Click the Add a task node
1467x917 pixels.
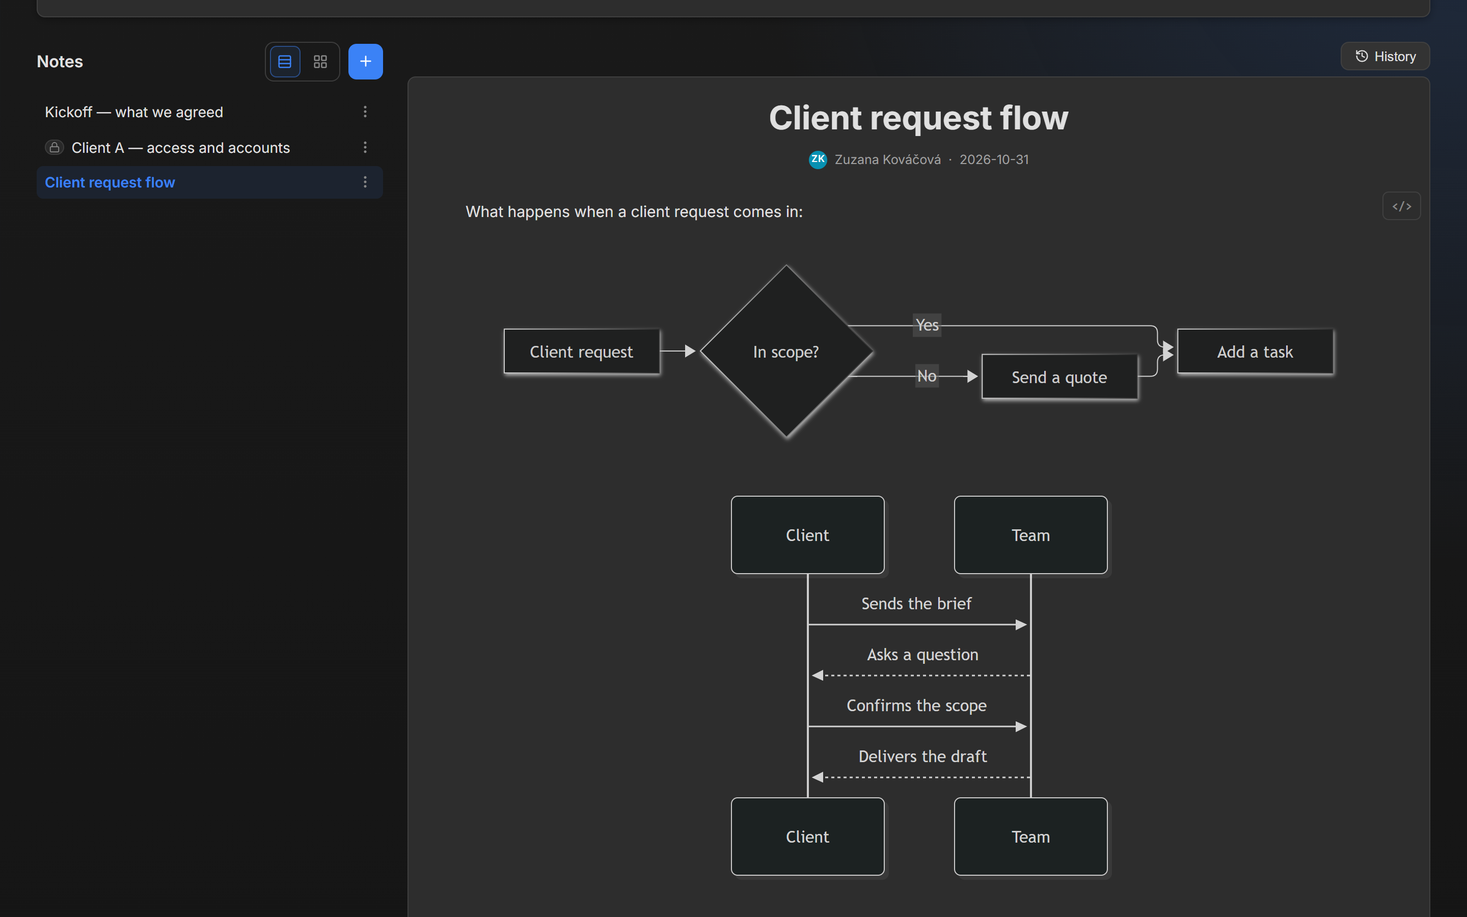(1255, 352)
